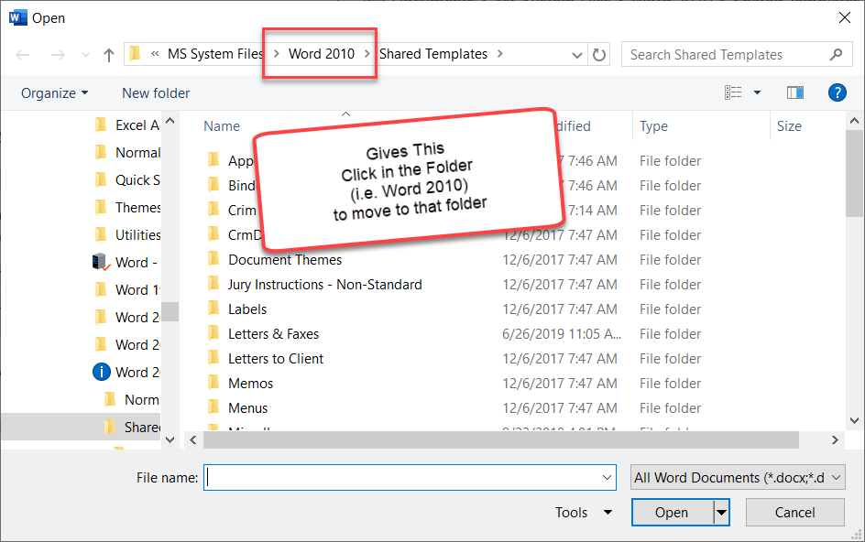Select Norm subfolder in navigation pane

coord(132,400)
